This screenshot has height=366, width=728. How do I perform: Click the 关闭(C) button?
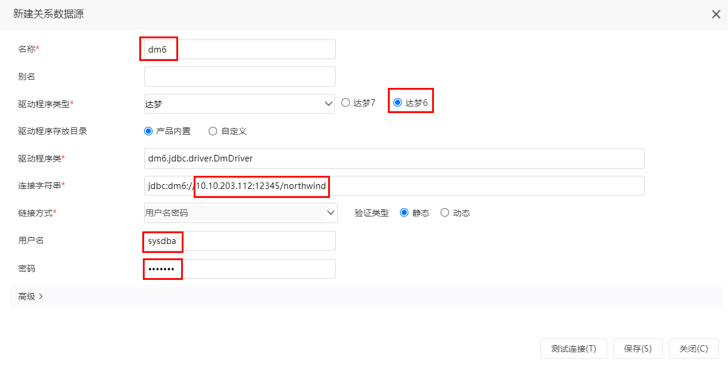[x=693, y=349]
